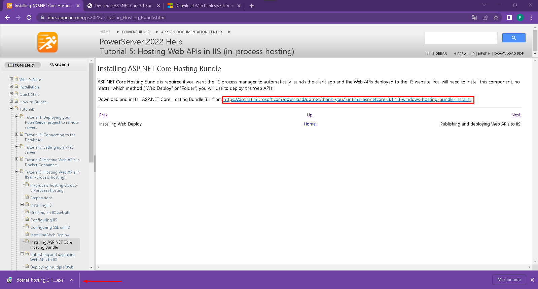Toggle the SIDEBAR visibility option
The image size is (538, 289).
(436, 53)
